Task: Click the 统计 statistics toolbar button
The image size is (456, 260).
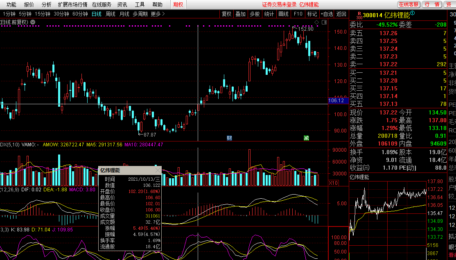Action: pos(269,14)
